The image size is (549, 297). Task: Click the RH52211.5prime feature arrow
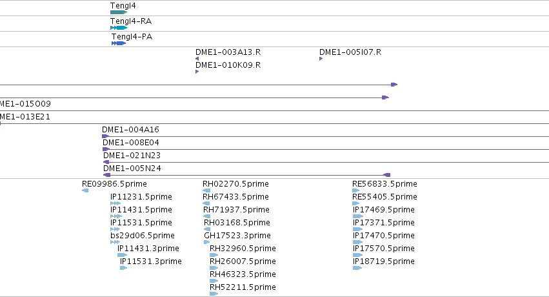click(214, 294)
